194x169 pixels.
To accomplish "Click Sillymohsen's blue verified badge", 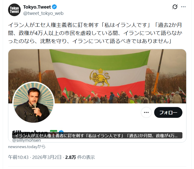I will 61,131.
